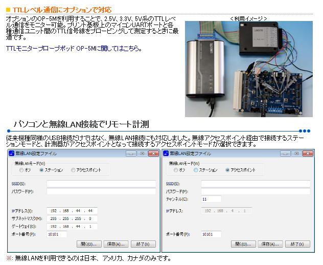Click チャンネル field showing 11

[211, 199]
